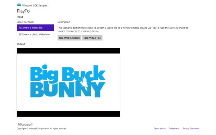The image size is (216, 135).
Task: Open the Privacy Statement link
Action: (x=191, y=129)
